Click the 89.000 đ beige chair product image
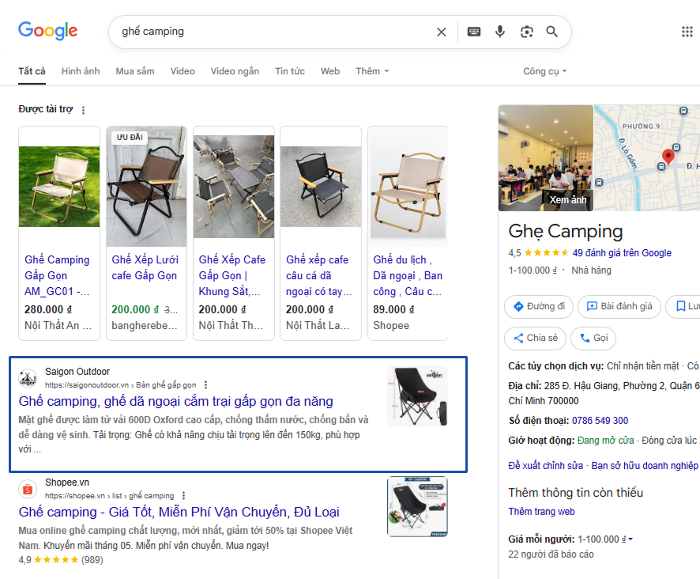 pyautogui.click(x=408, y=187)
